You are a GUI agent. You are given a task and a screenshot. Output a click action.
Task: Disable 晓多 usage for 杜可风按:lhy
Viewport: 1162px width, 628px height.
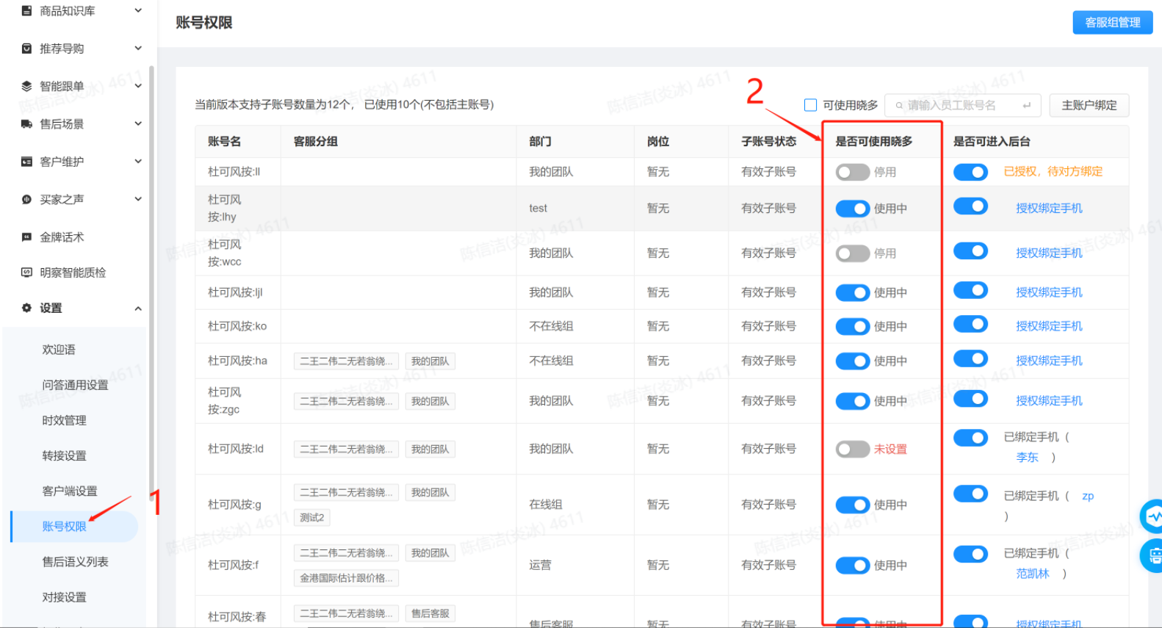[853, 209]
